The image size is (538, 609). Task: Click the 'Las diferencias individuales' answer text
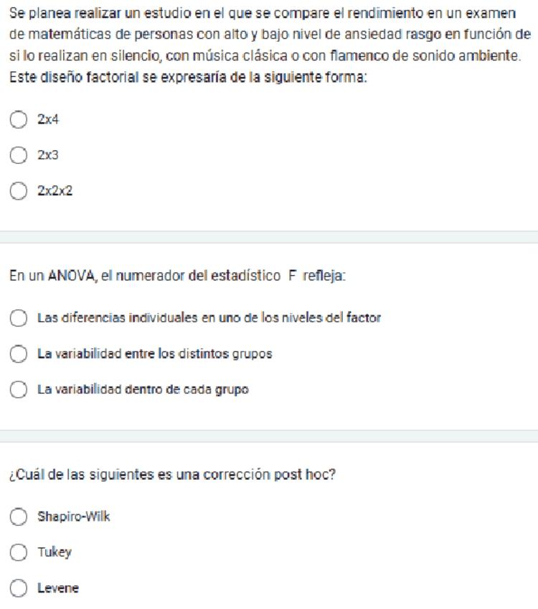coord(209,317)
